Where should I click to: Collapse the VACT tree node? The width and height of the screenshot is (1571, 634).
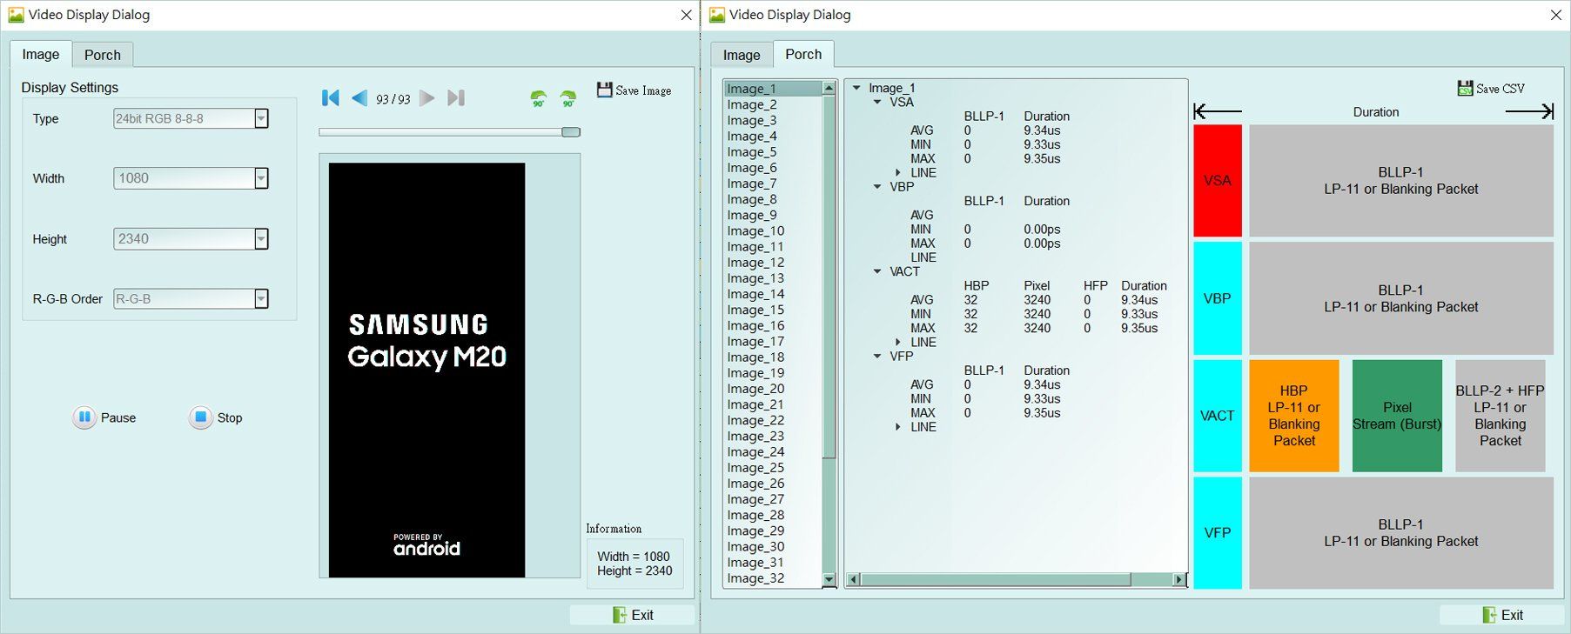877,271
